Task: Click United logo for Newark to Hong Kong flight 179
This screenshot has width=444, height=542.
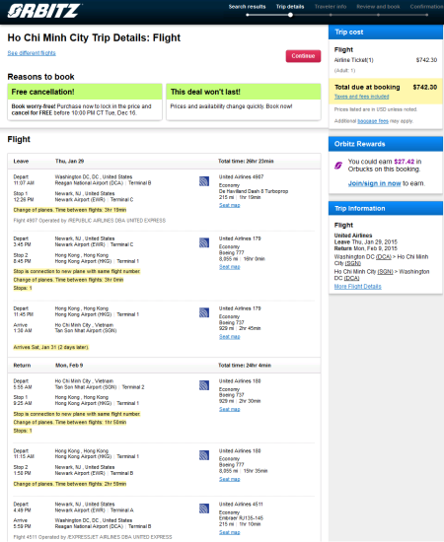Action: click(x=204, y=242)
